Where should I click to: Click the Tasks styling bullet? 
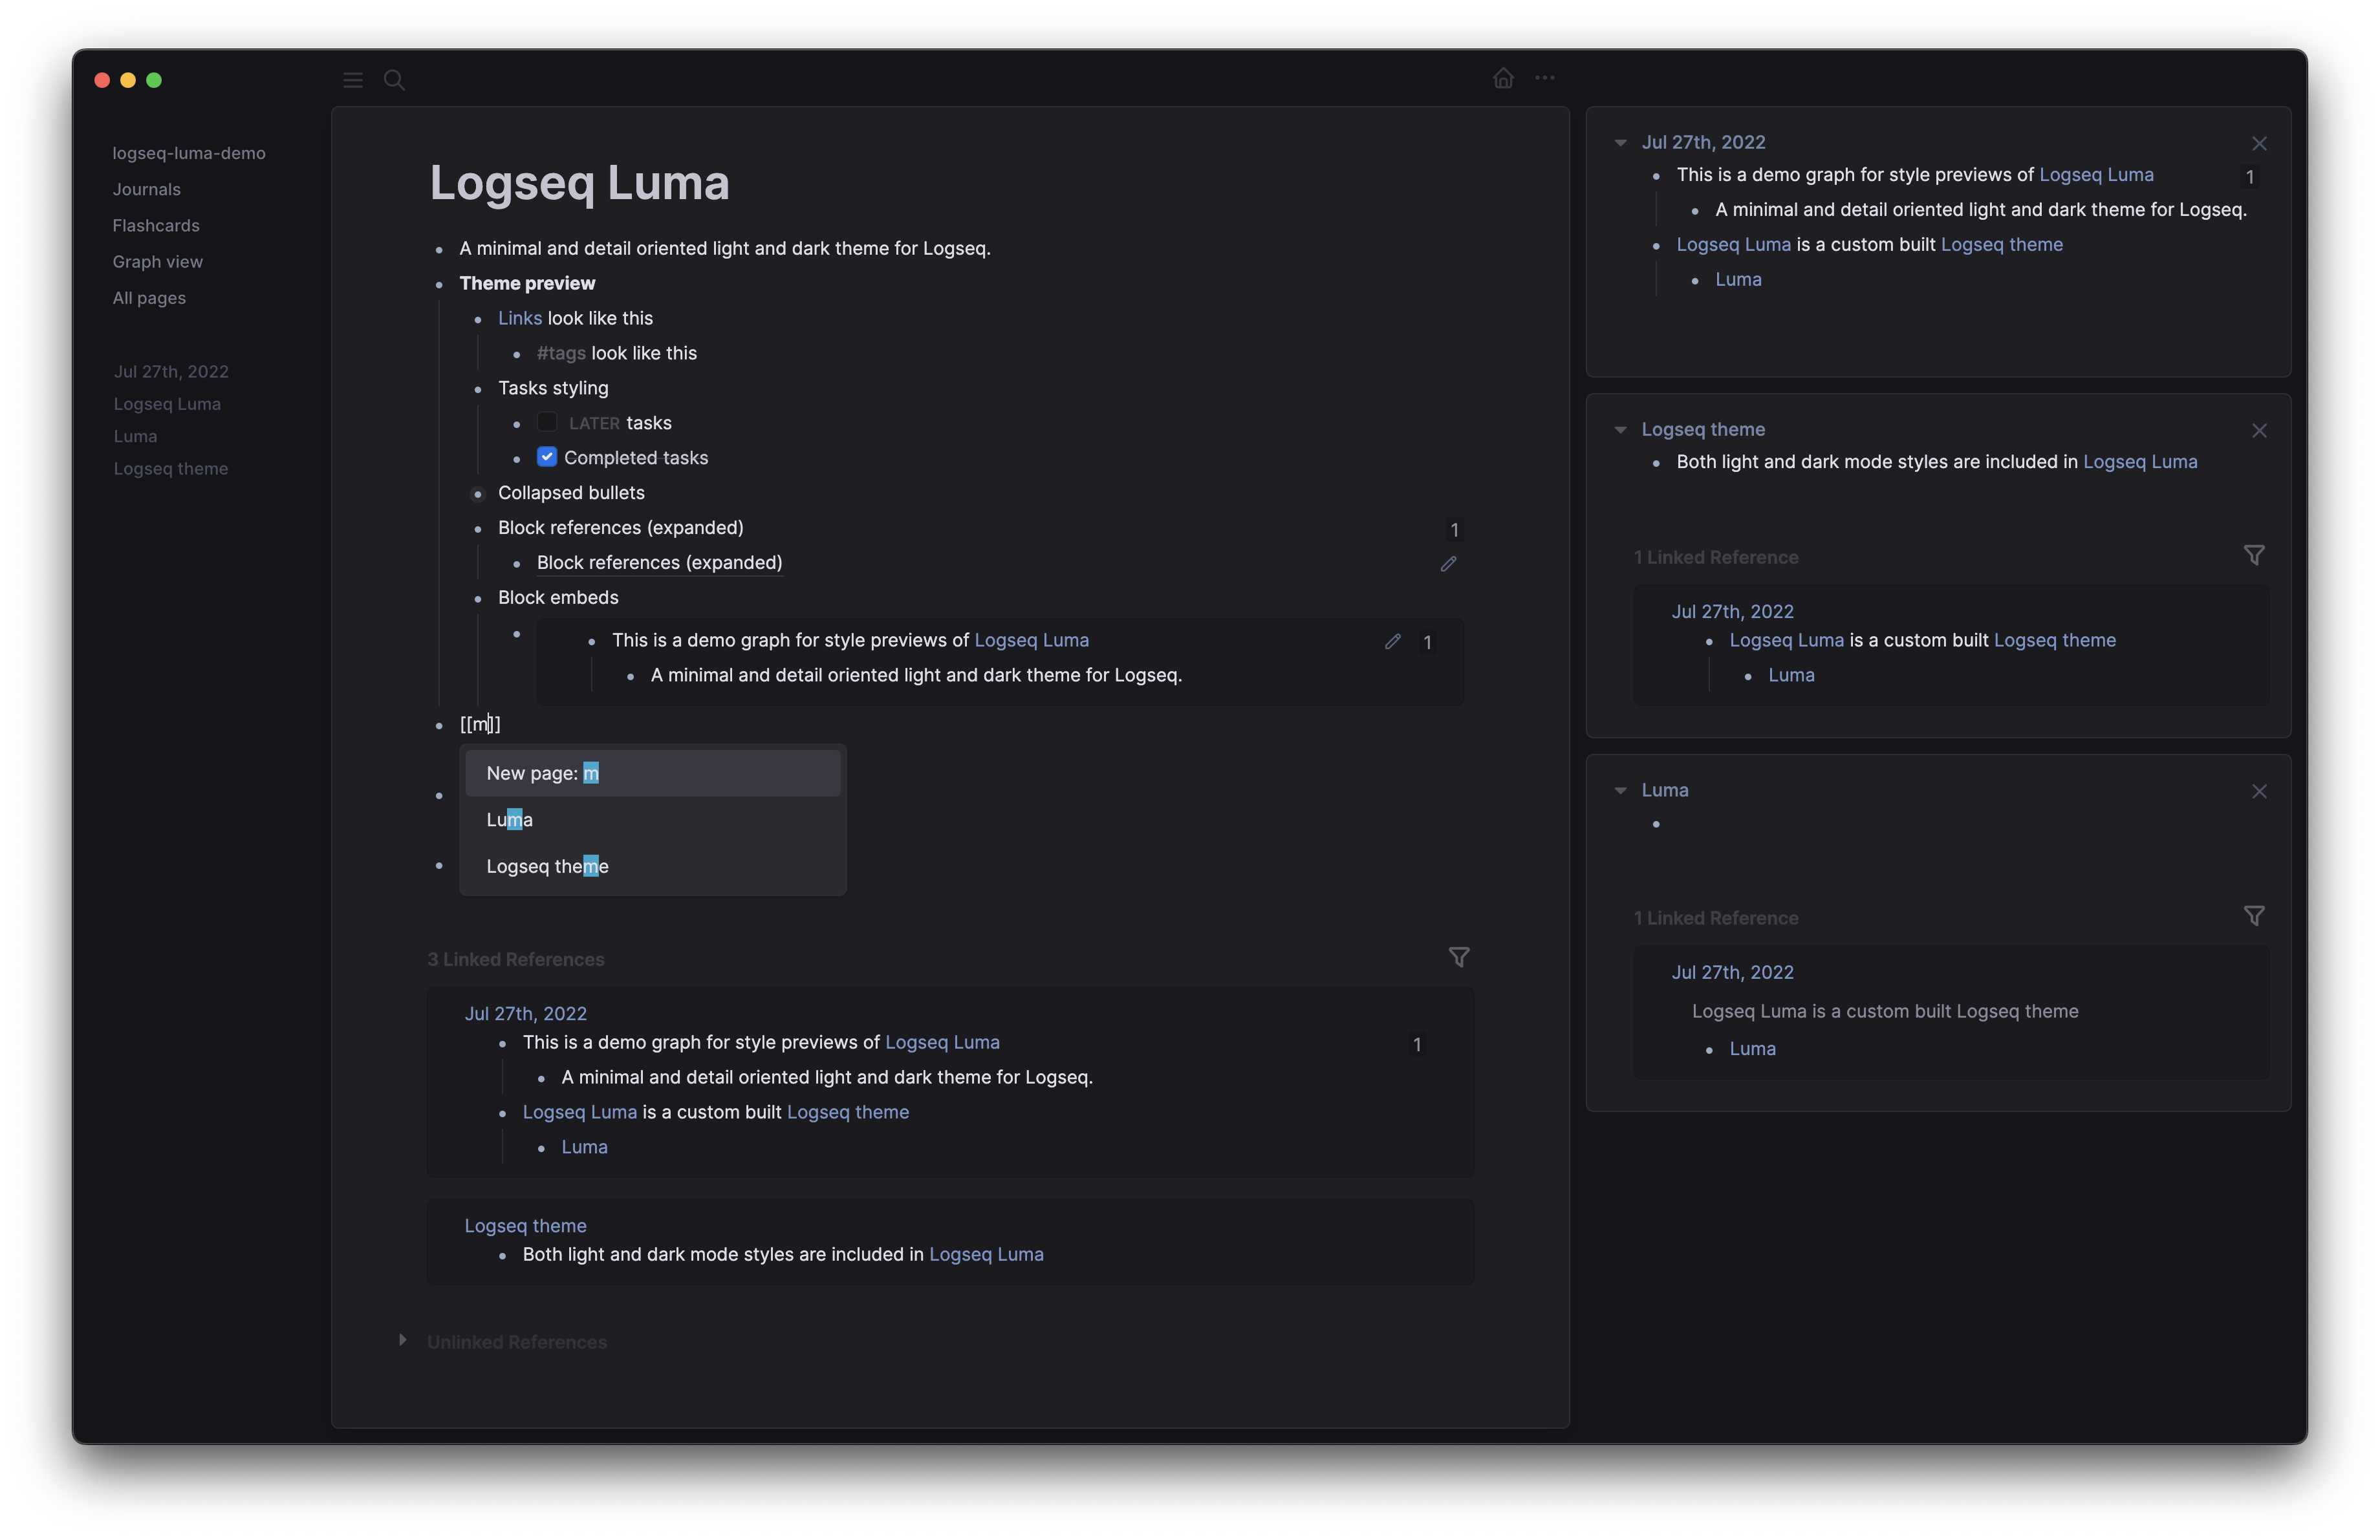(x=478, y=389)
